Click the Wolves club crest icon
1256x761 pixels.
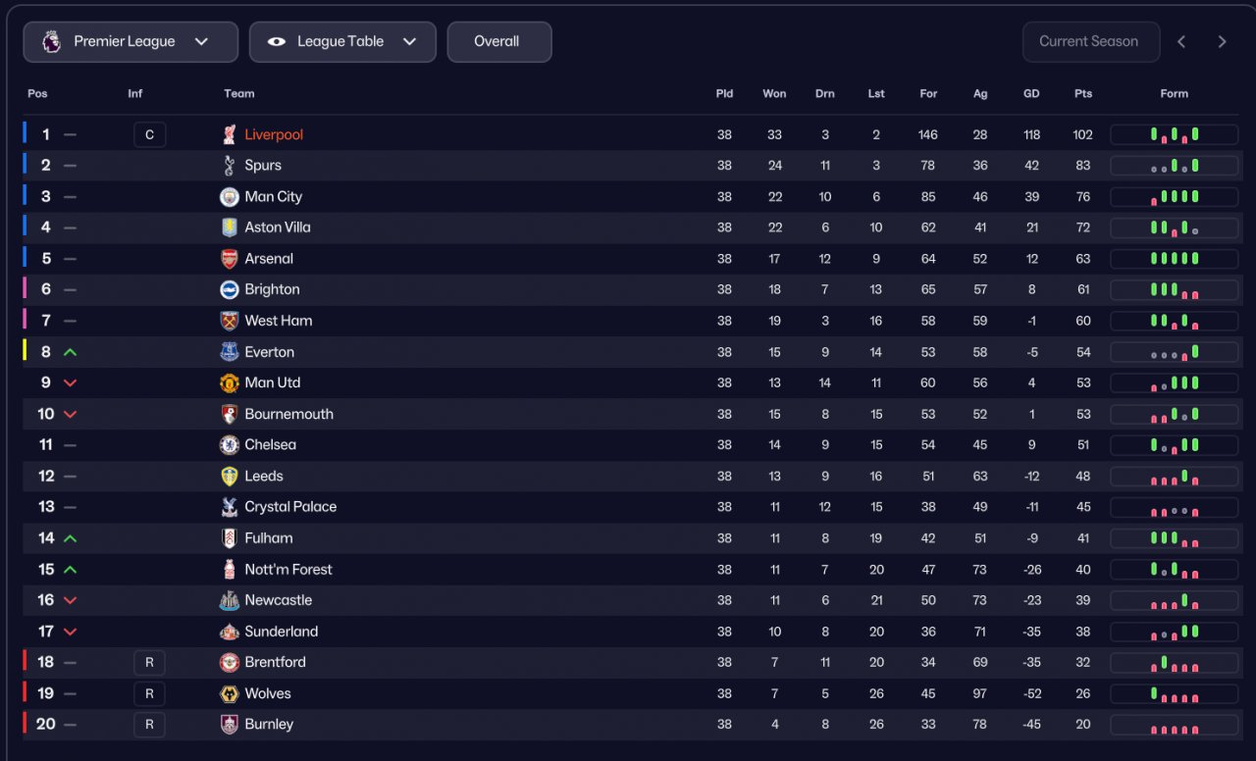230,694
